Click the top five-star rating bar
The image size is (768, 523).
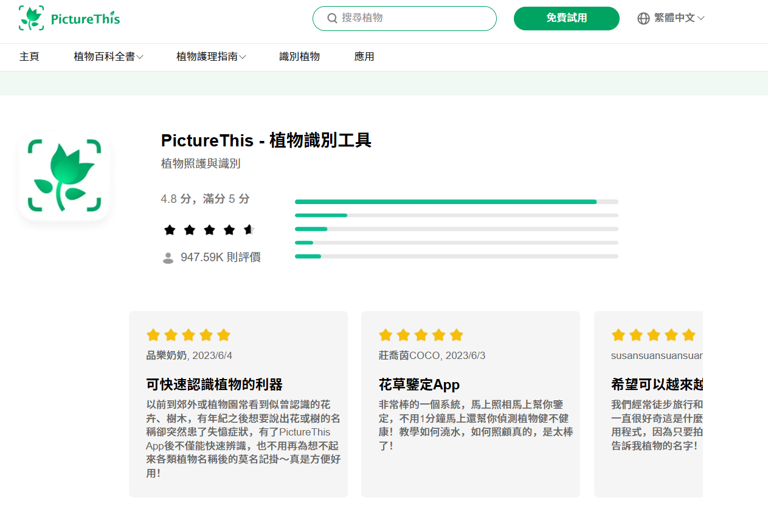pos(457,202)
